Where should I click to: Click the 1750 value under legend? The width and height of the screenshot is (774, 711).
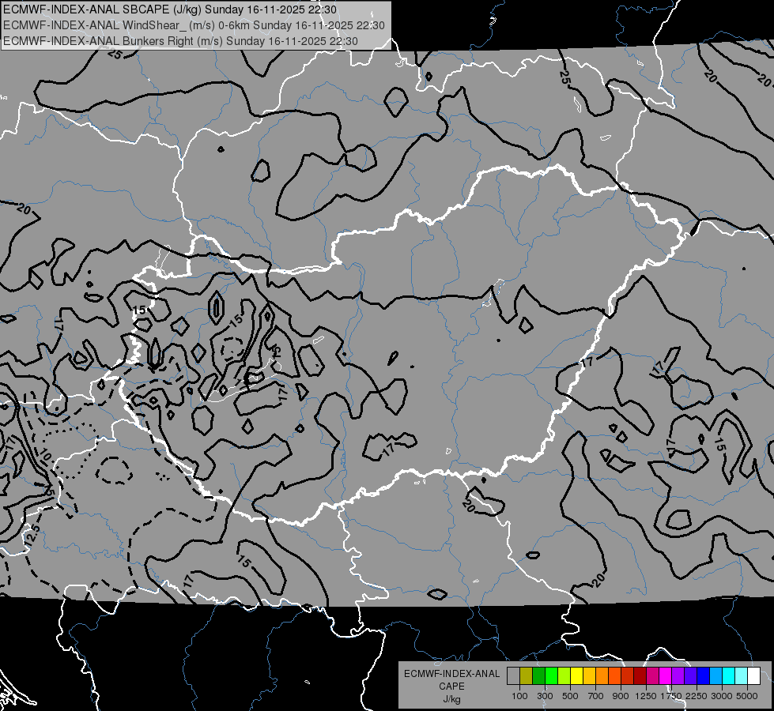pos(671,696)
